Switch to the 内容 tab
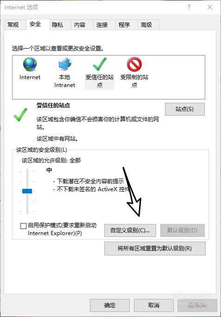The height and width of the screenshot is (317, 221). [x=80, y=25]
